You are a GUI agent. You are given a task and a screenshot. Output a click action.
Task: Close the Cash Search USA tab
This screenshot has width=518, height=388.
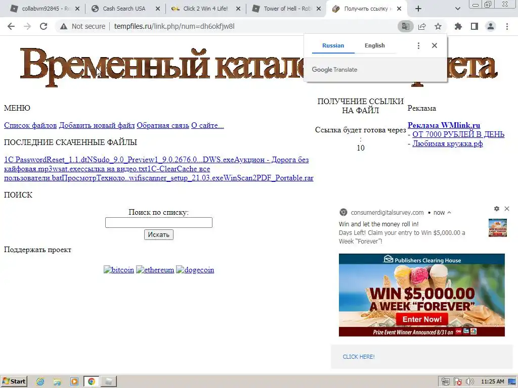point(158,9)
